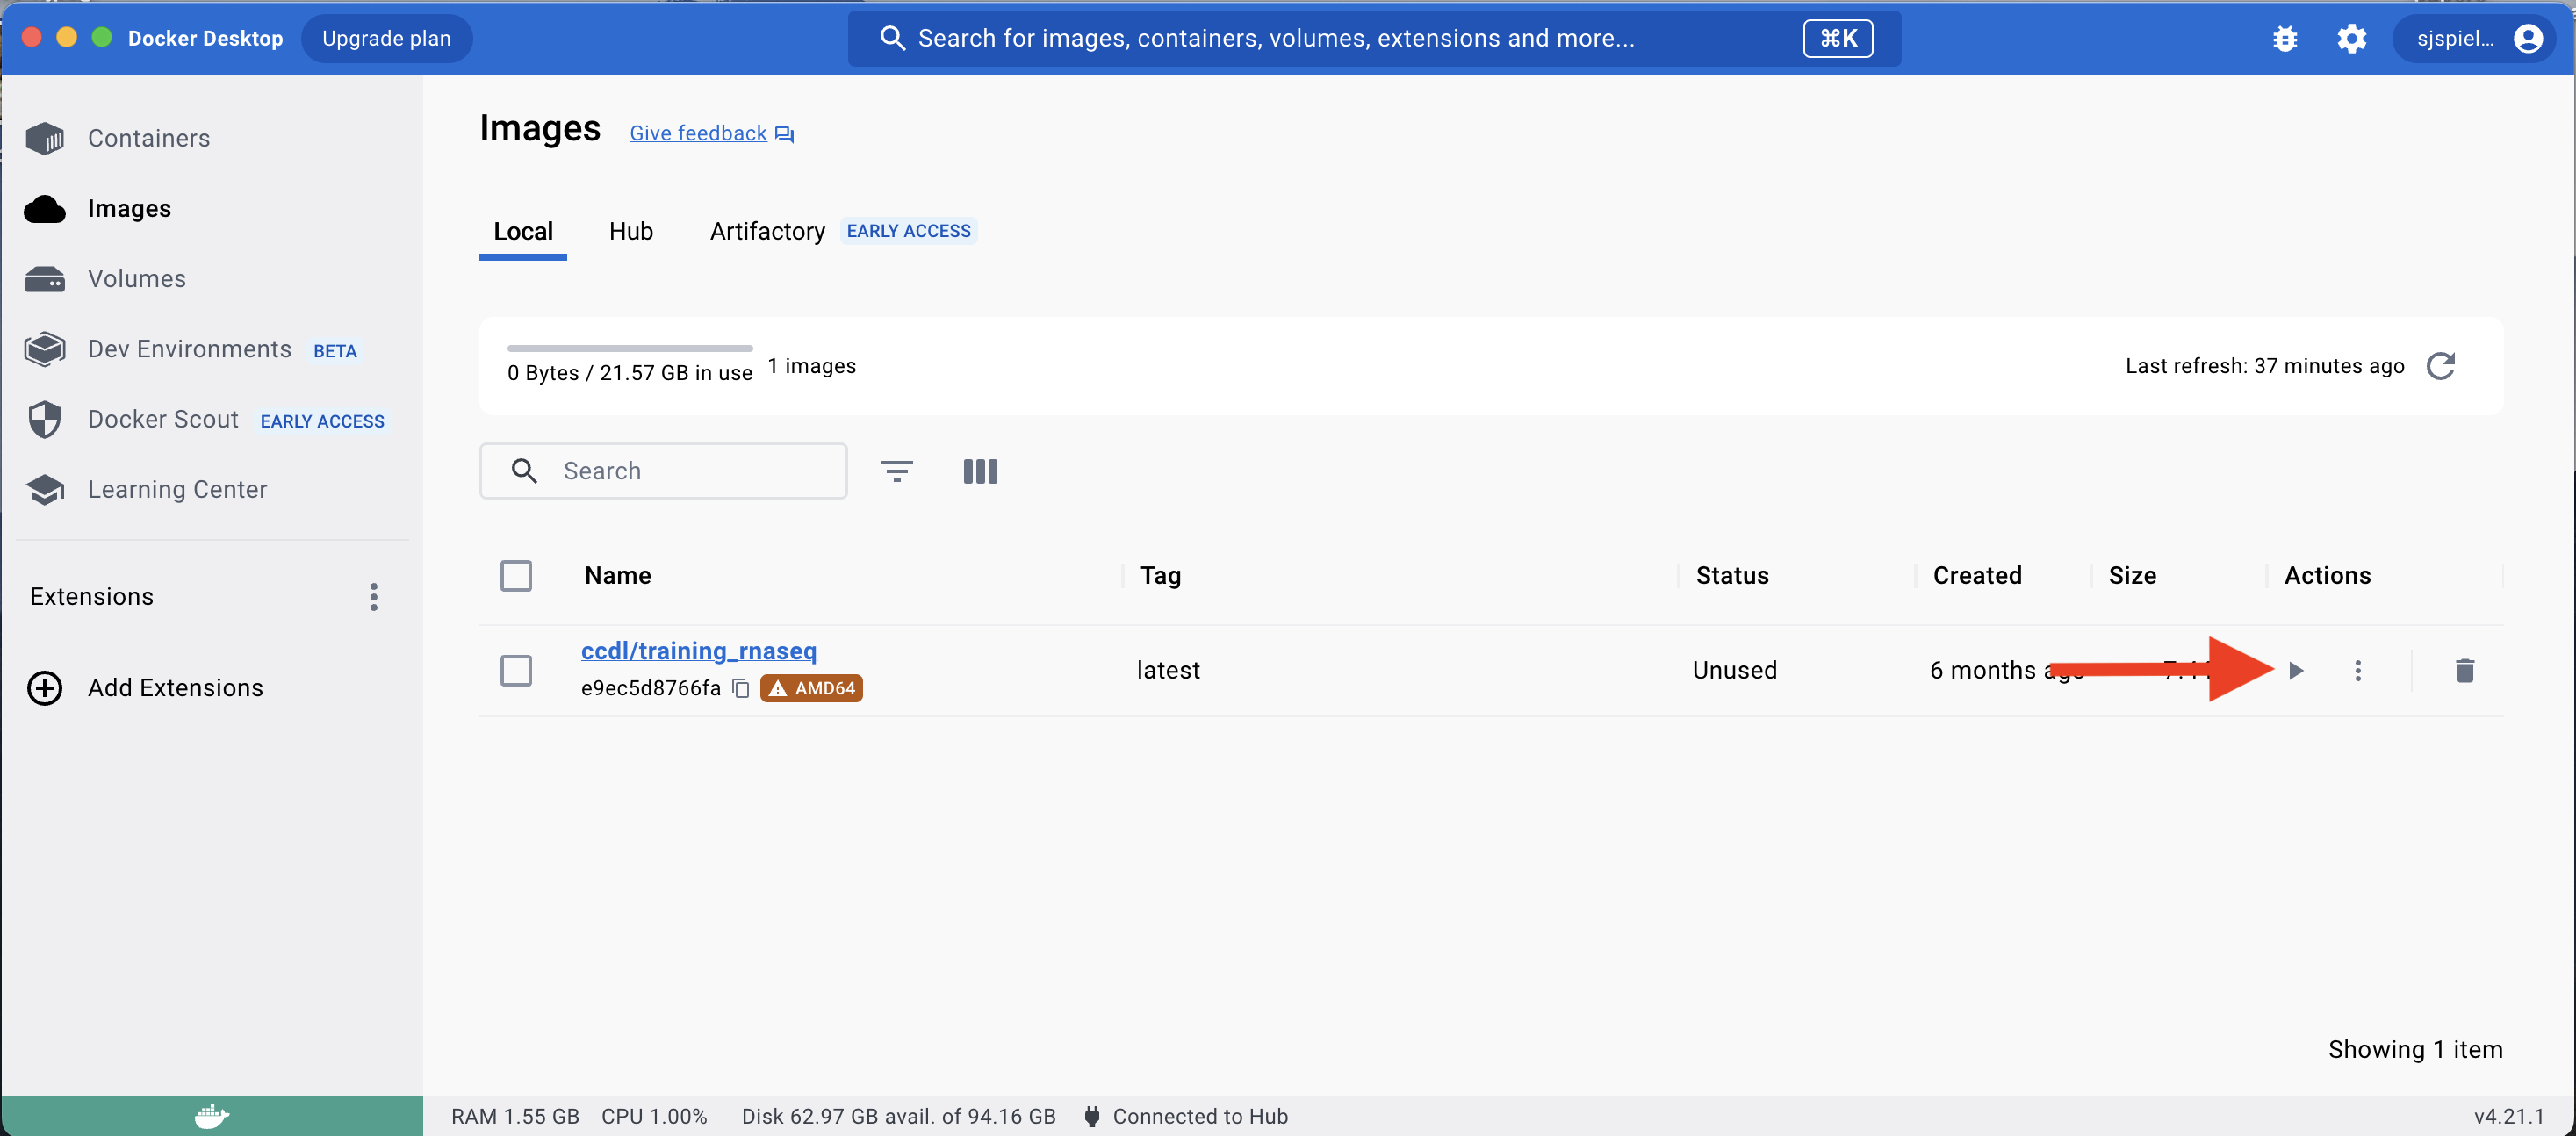Open Containers in the sidebar
Image resolution: width=2576 pixels, height=1136 pixels.
[x=148, y=138]
